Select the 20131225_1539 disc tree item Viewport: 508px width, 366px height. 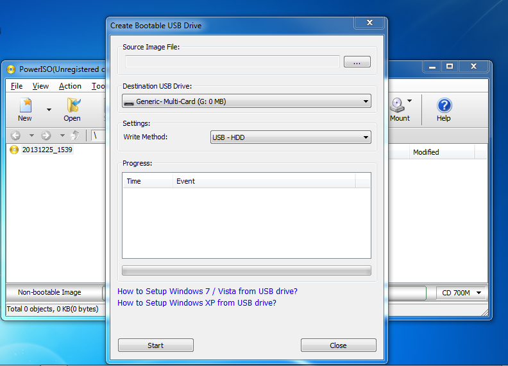tap(47, 150)
